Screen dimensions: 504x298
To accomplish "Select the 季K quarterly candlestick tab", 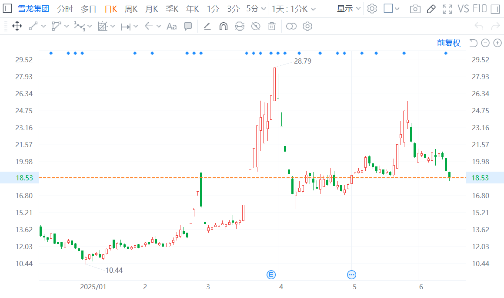I will 172,9.
